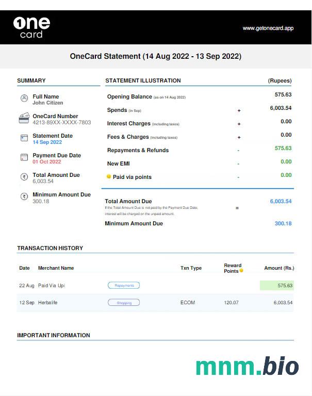Select the Herbalife transaction row

point(155,303)
